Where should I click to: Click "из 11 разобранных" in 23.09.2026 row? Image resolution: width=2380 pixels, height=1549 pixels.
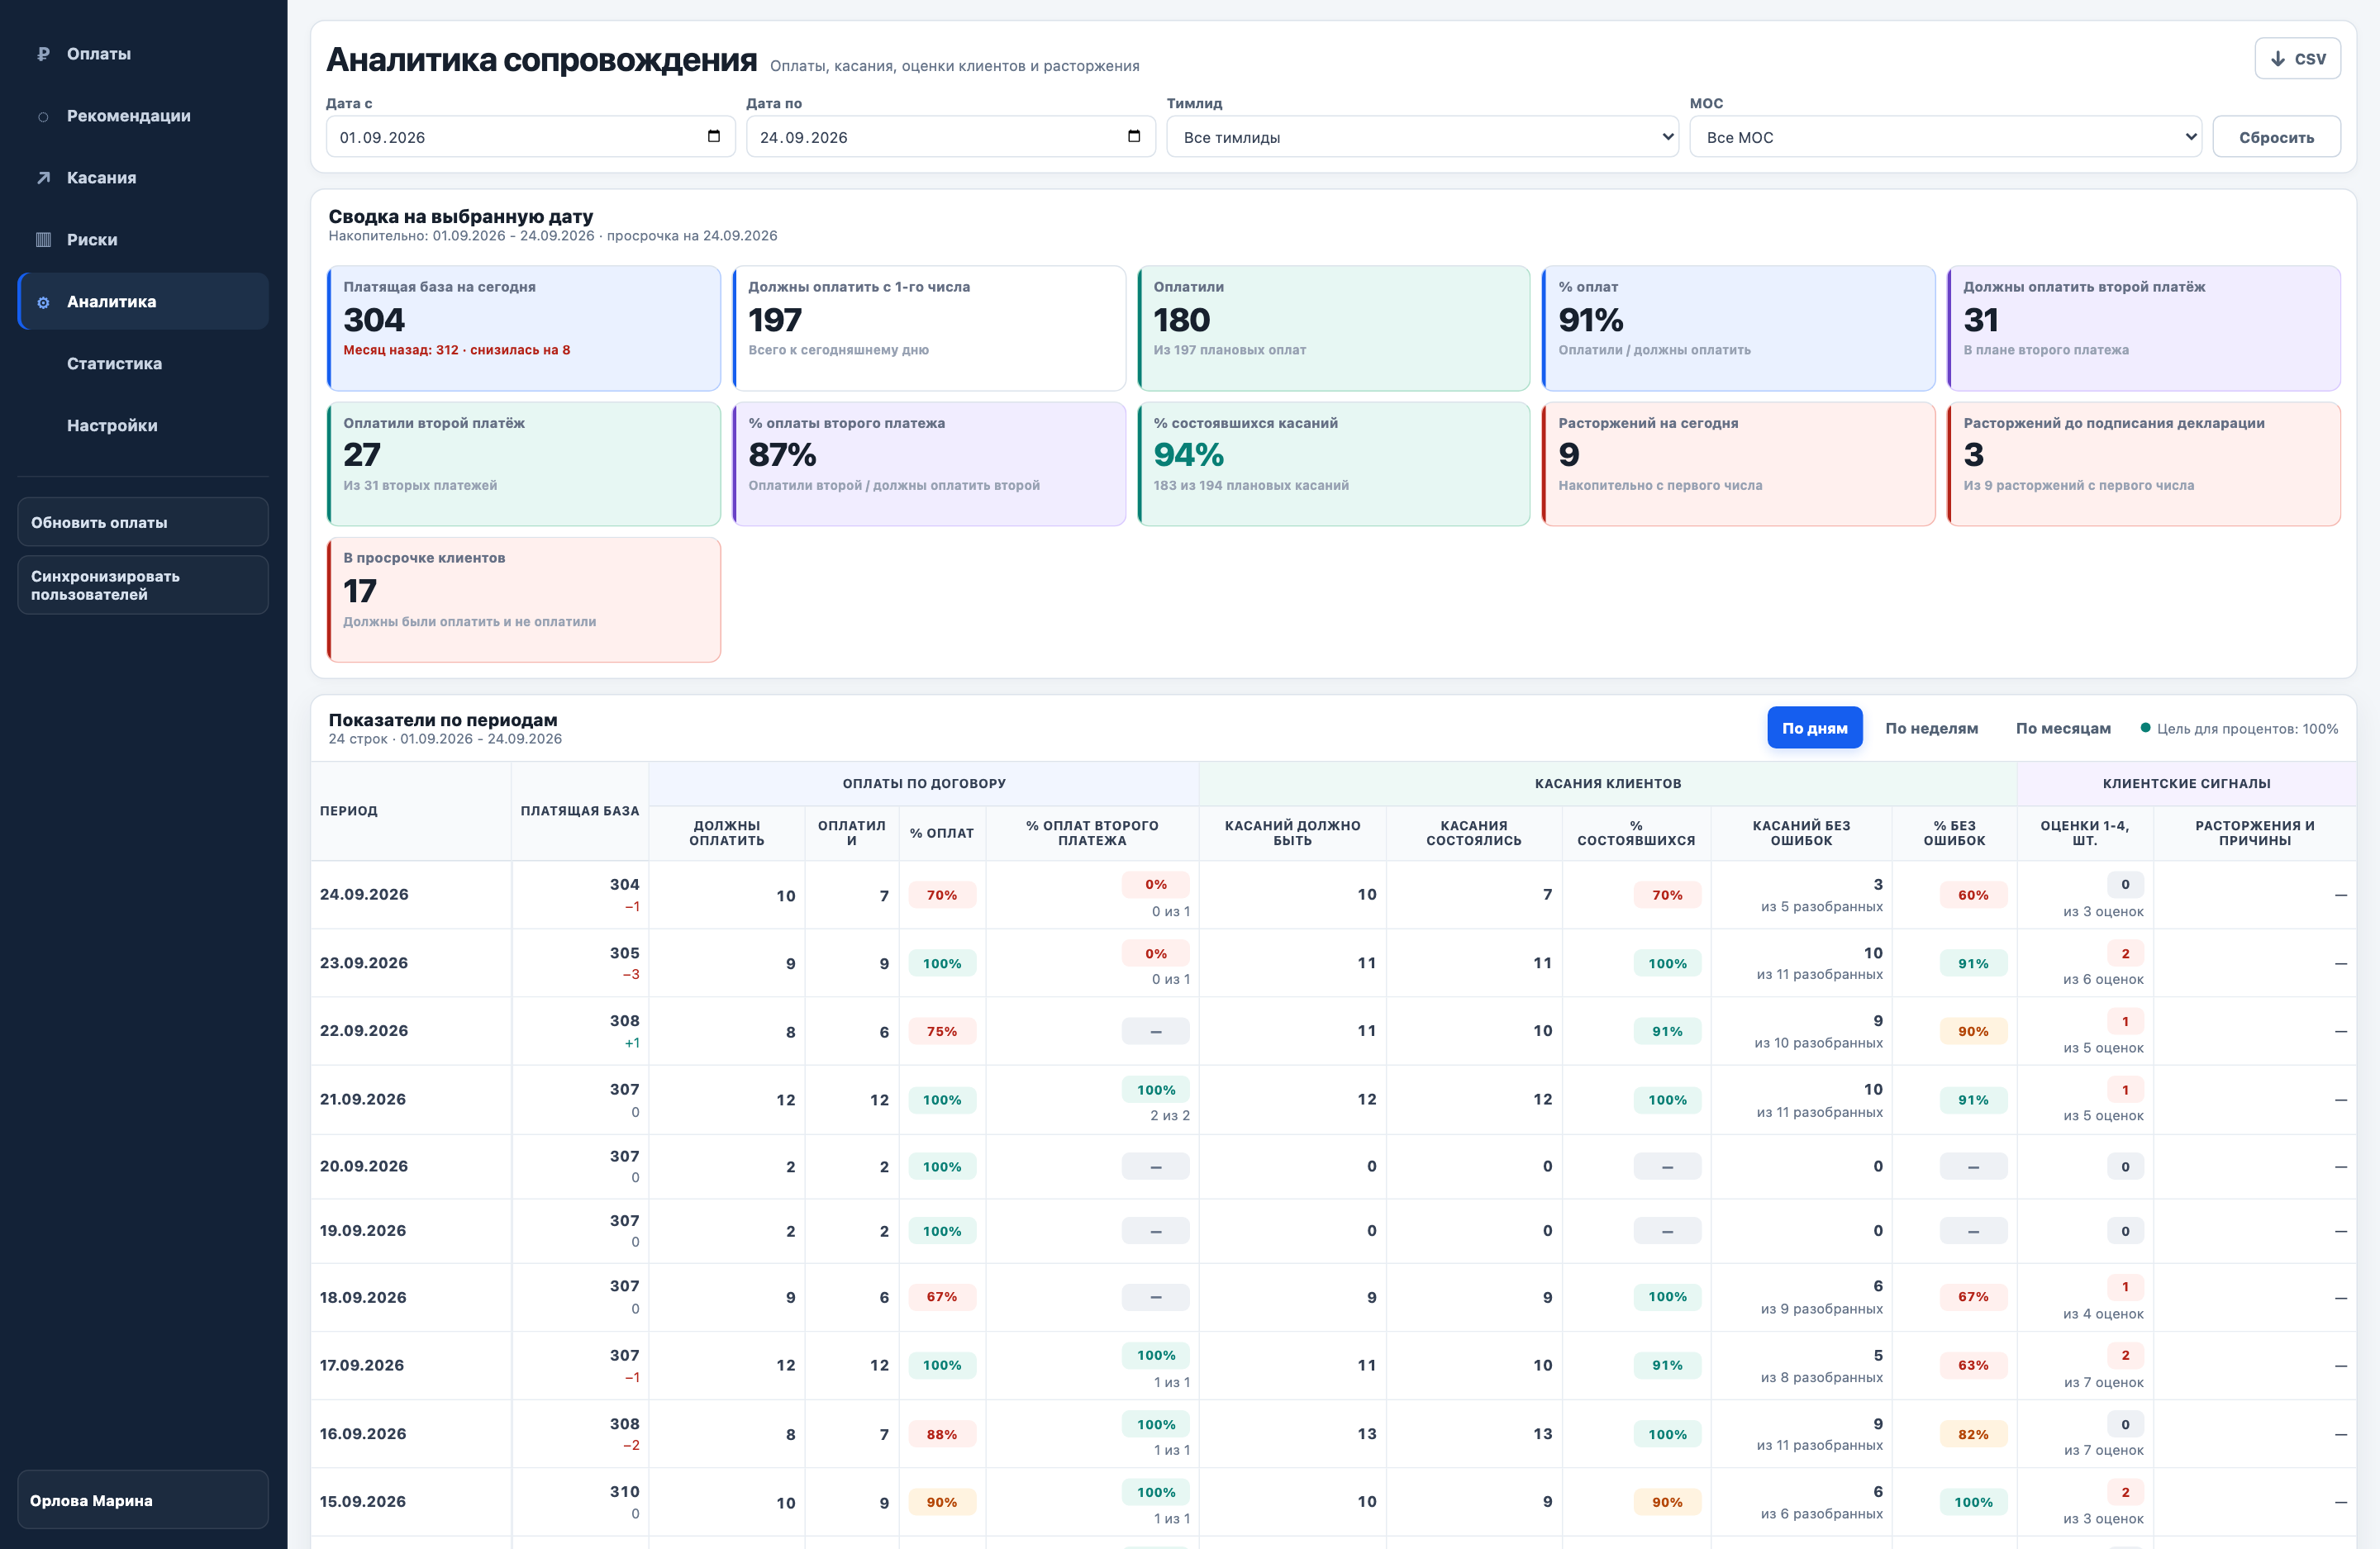click(1819, 974)
